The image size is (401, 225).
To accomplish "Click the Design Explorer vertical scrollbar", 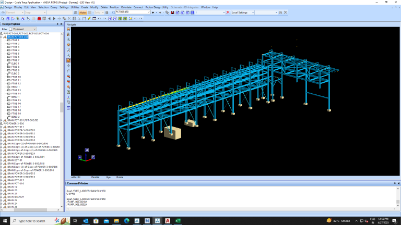I will coord(62,120).
